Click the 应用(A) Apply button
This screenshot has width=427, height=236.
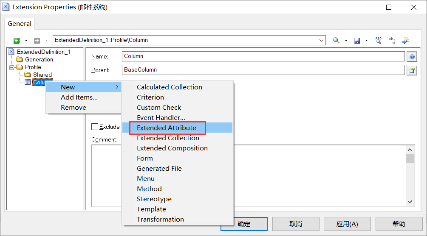point(347,224)
